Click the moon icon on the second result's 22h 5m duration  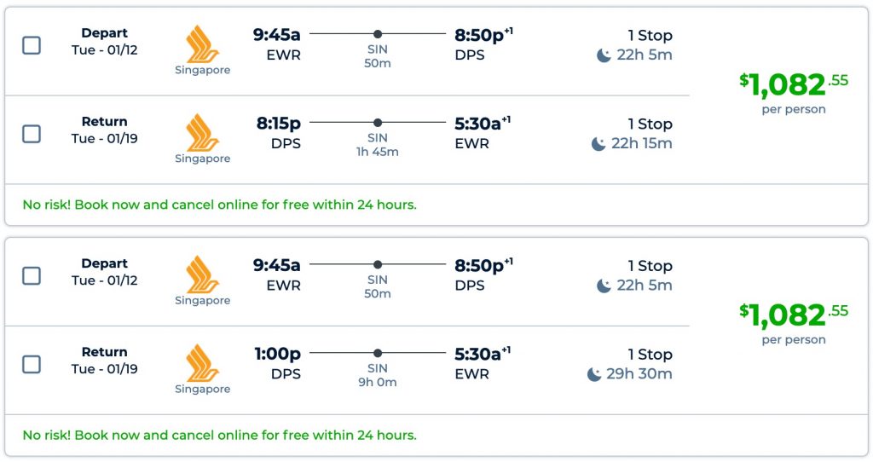pyautogui.click(x=604, y=286)
